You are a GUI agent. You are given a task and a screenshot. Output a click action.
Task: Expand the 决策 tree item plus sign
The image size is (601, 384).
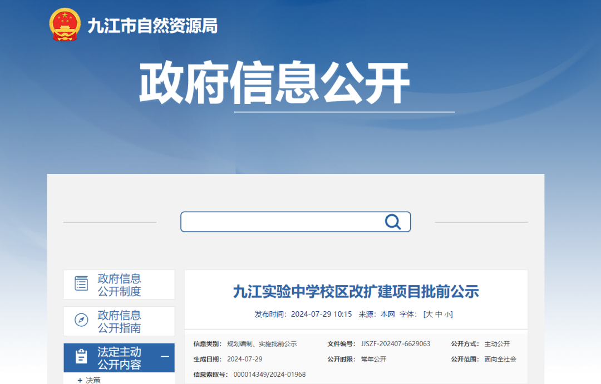(x=80, y=380)
